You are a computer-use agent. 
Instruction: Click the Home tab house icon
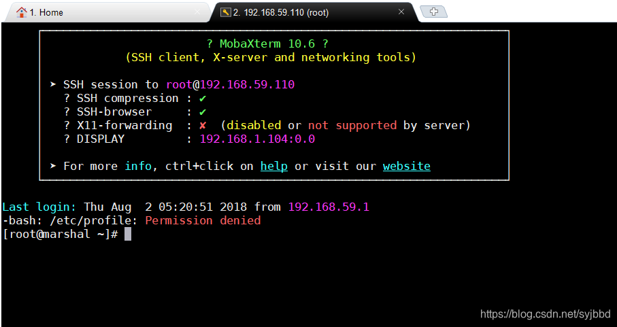pos(21,12)
